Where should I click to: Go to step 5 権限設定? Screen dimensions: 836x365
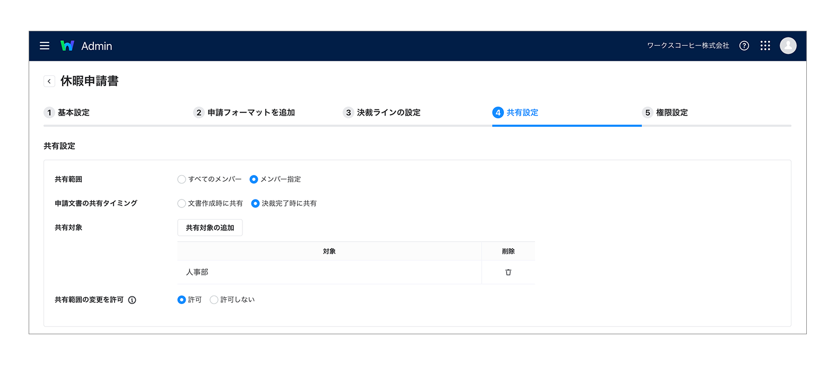click(x=665, y=112)
